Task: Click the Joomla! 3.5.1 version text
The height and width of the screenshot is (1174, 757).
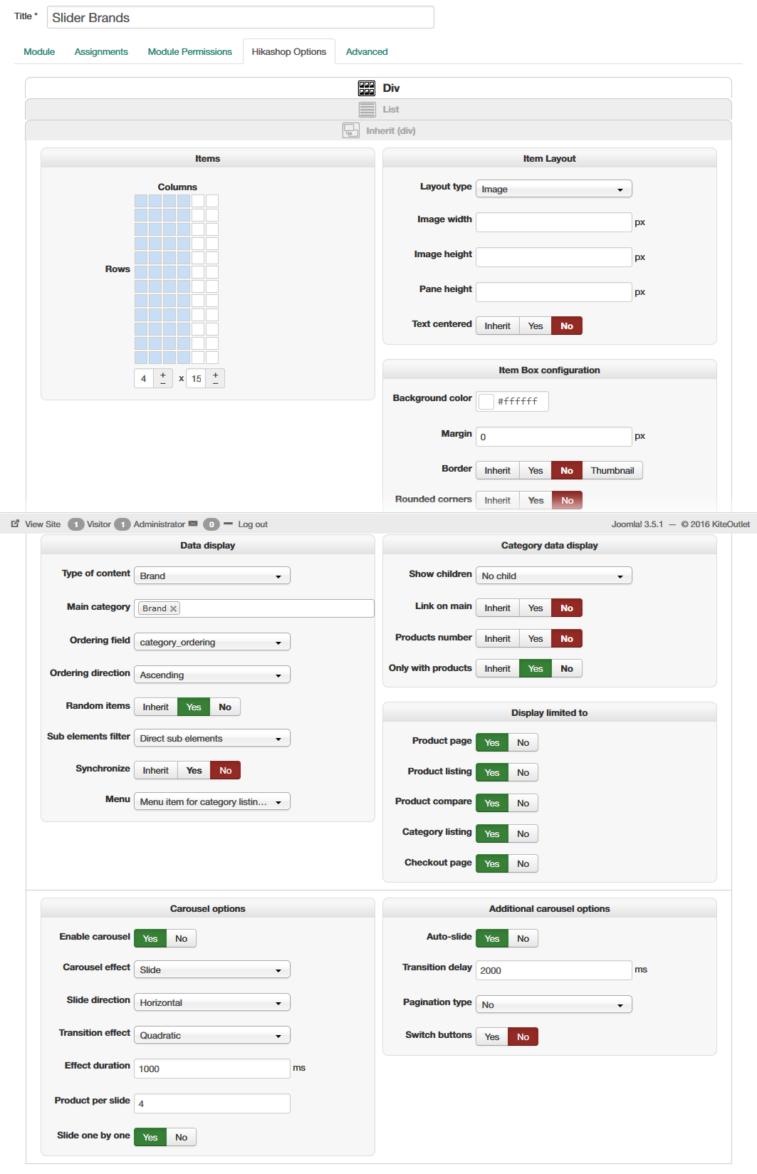Action: pos(637,524)
